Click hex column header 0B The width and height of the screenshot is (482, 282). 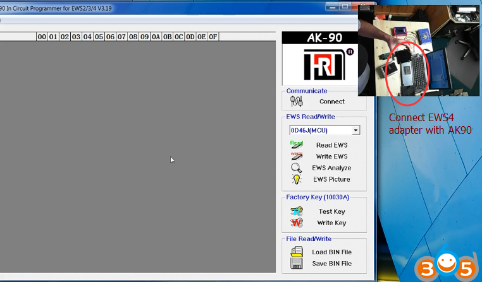click(x=167, y=37)
